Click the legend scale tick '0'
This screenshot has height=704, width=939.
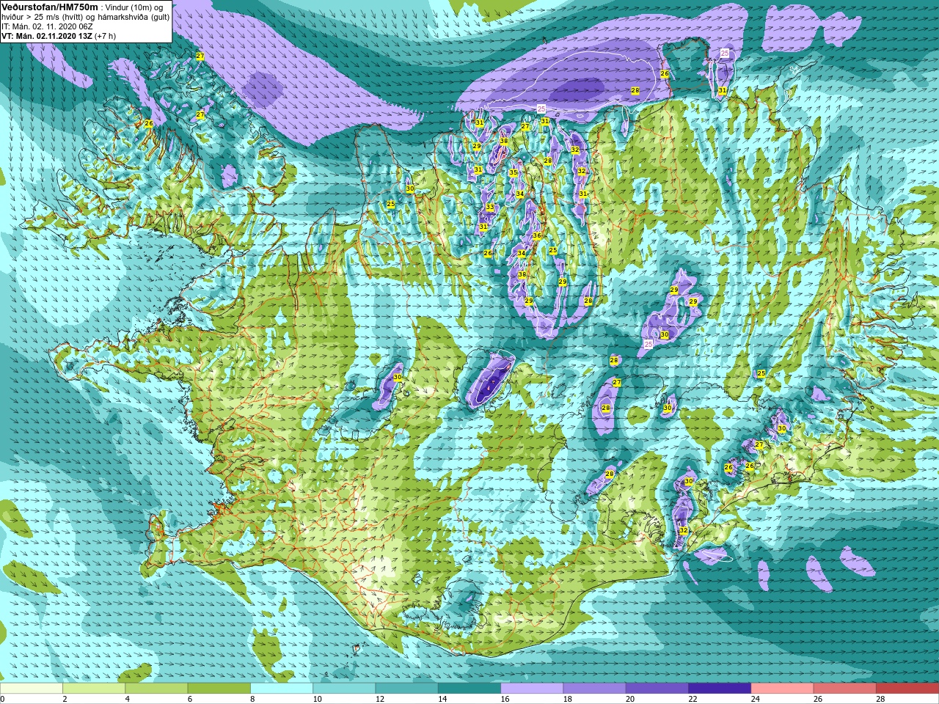point(2,699)
